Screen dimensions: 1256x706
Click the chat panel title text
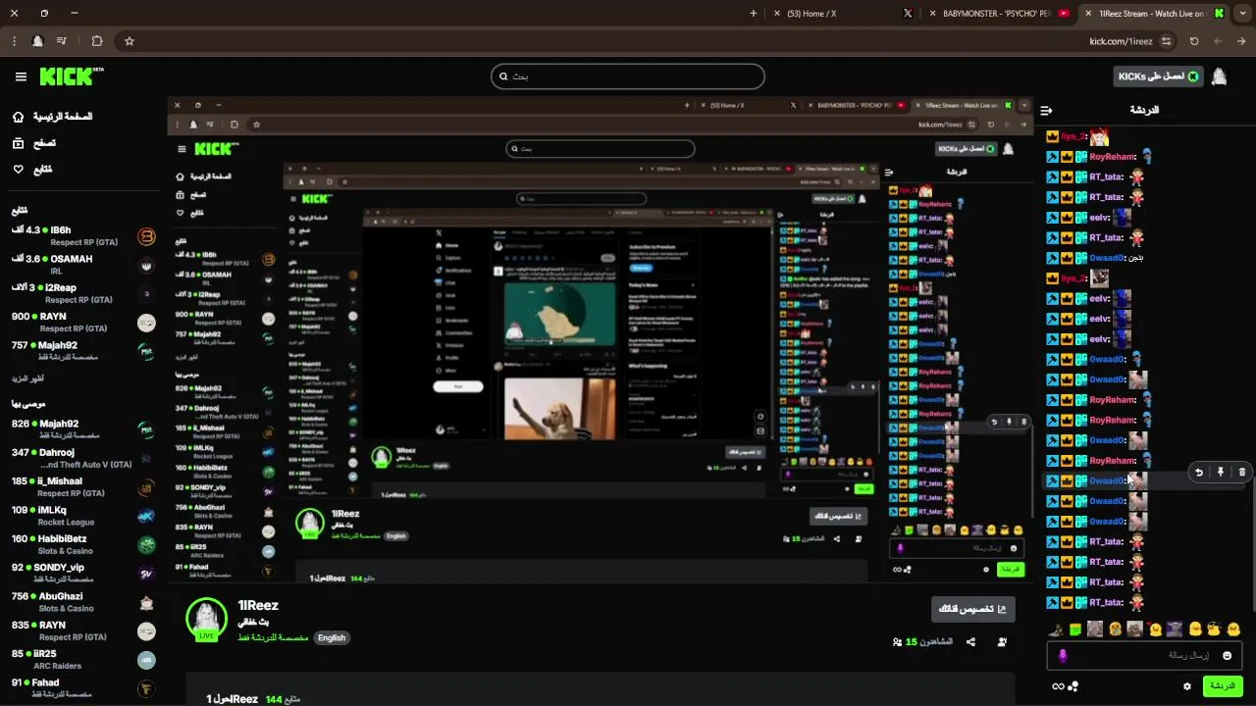[x=1143, y=110]
